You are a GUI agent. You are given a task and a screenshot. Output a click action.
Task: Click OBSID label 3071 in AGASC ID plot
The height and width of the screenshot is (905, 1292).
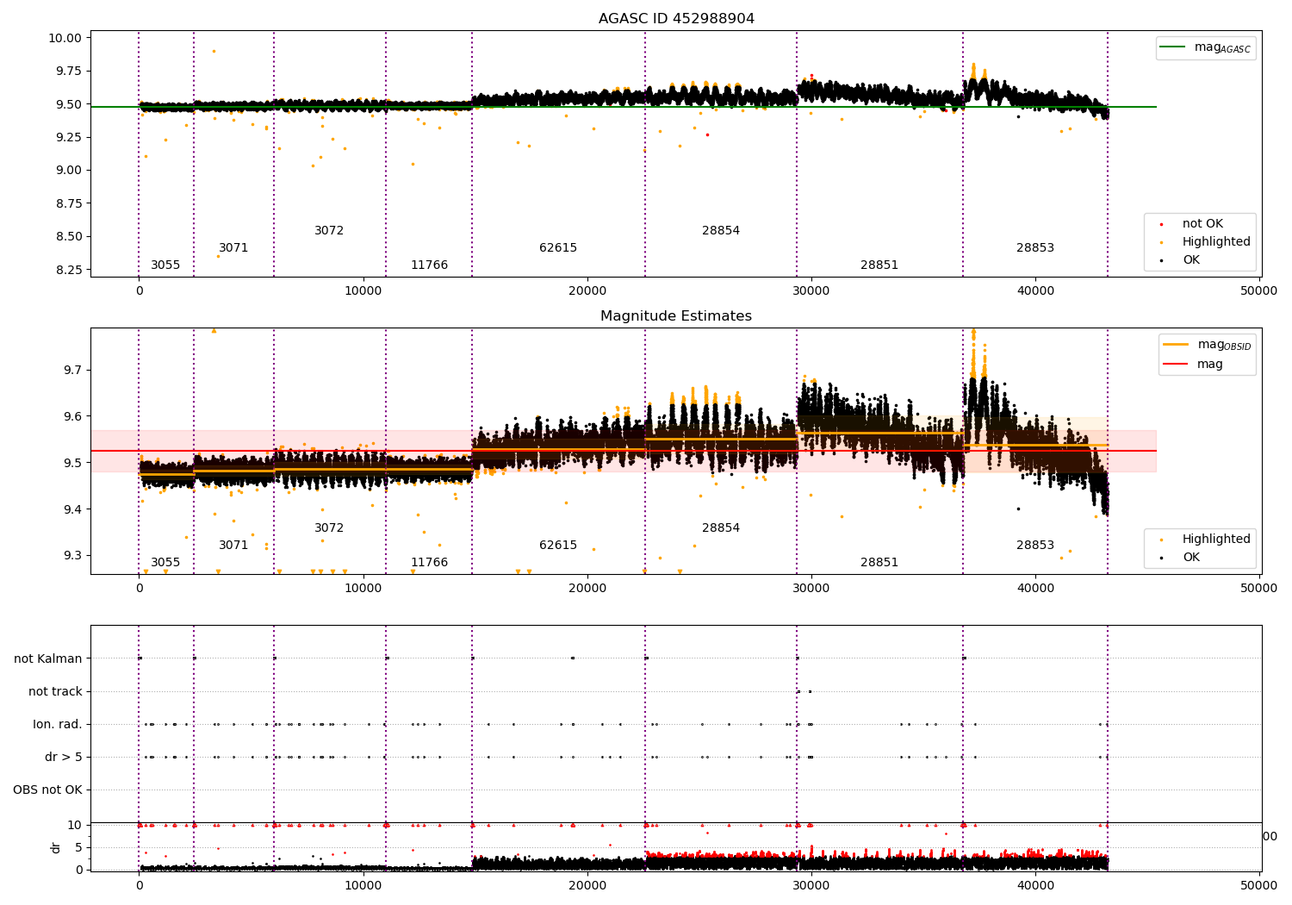pos(233,248)
